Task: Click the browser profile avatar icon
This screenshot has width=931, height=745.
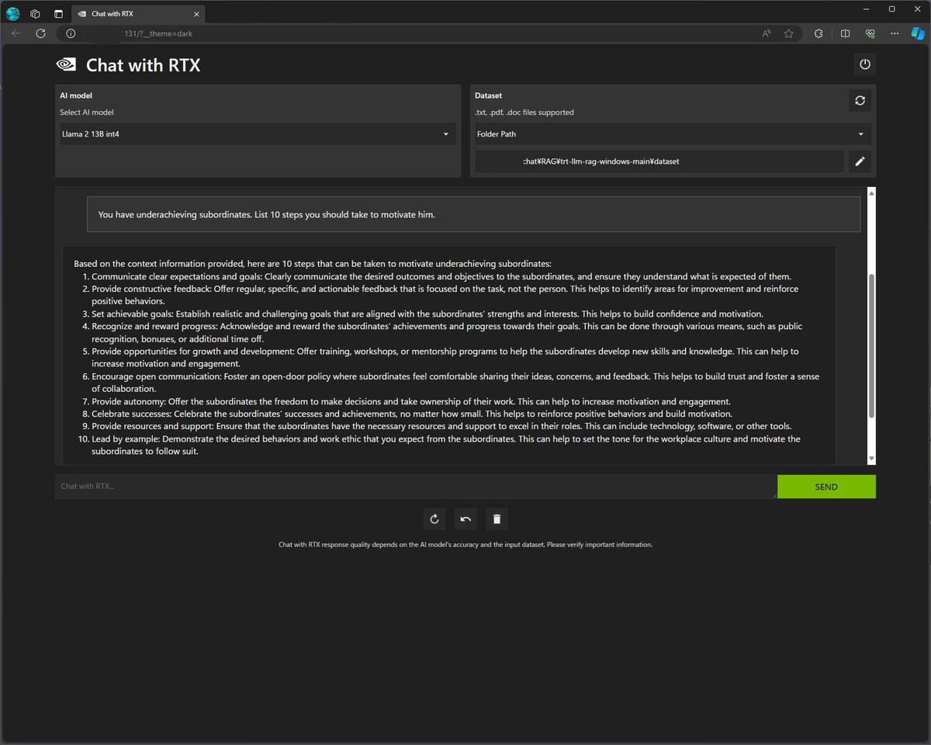Action: (x=12, y=13)
